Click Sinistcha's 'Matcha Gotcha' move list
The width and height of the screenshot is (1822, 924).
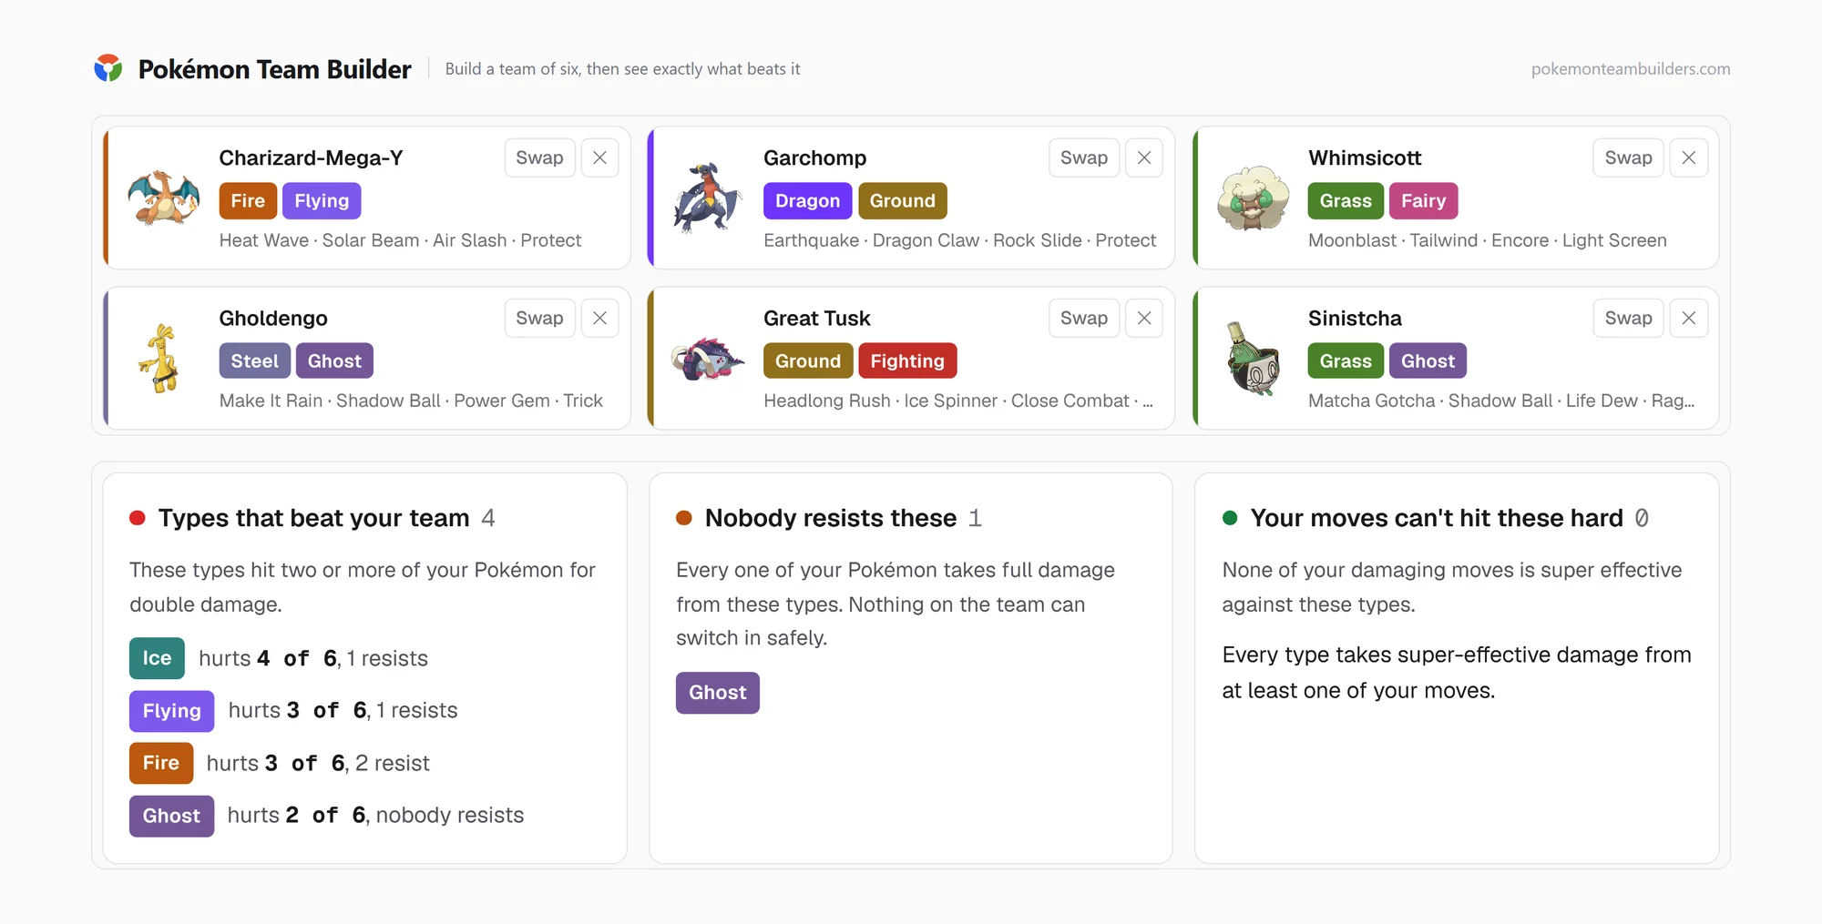pos(1501,401)
